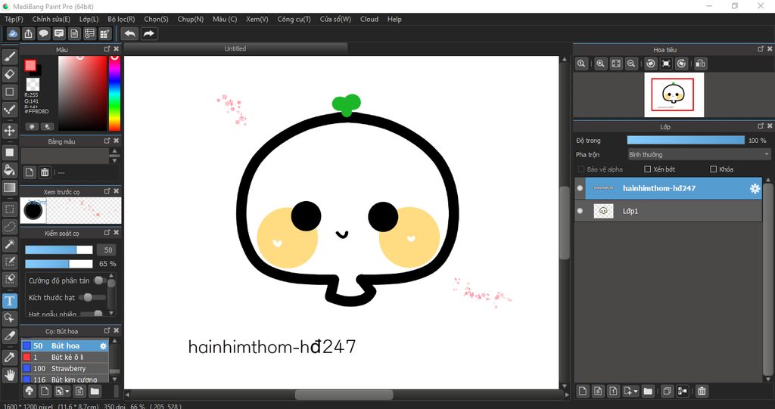Click the export/share icon in toolbar
Viewport: 775px width, 409px height.
29,33
